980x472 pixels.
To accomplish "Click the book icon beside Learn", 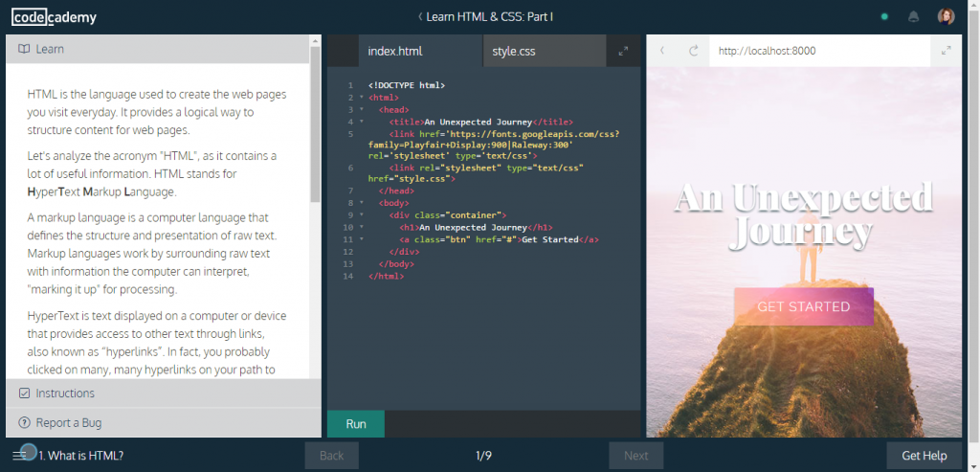I will tap(24, 49).
